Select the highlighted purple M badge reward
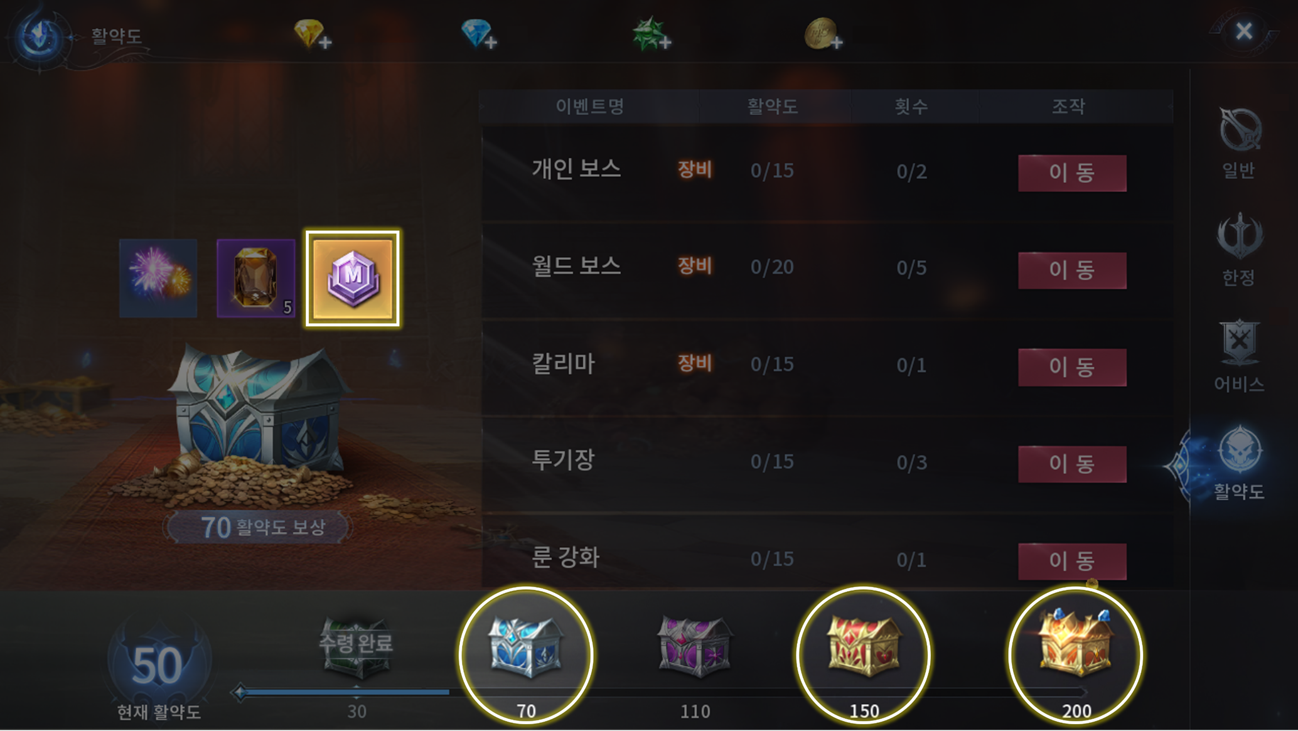Image resolution: width=1298 pixels, height=731 pixels. point(353,279)
